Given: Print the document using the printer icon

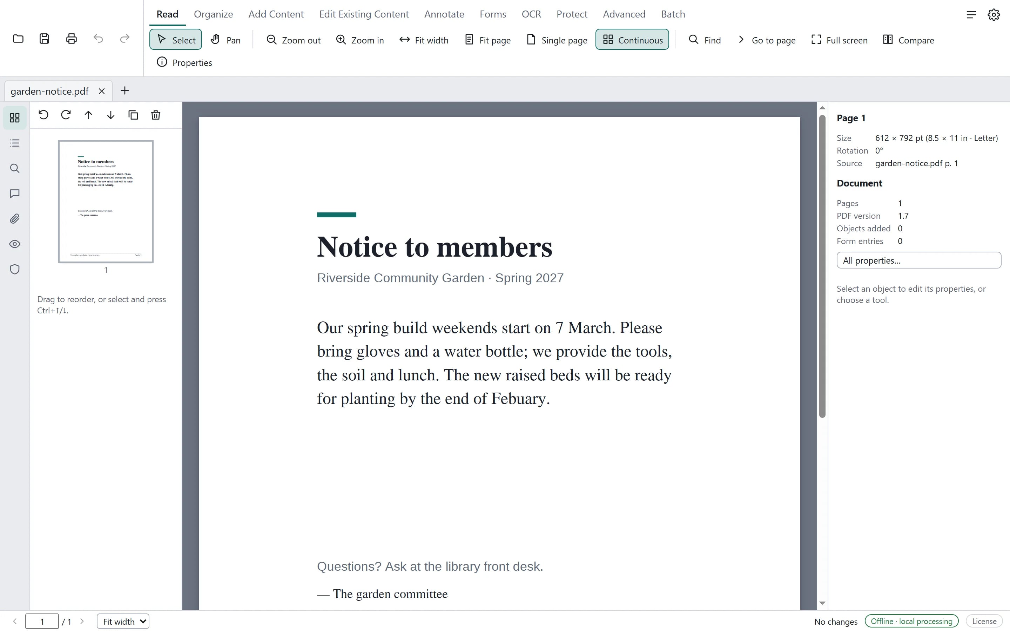Looking at the screenshot, I should pyautogui.click(x=72, y=39).
